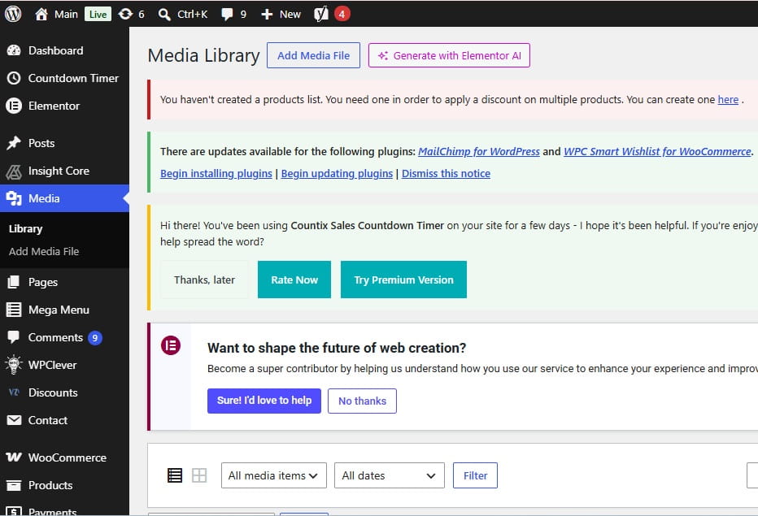The height and width of the screenshot is (516, 758).
Task: Click the comments bubble in the admin bar
Action: pos(227,15)
